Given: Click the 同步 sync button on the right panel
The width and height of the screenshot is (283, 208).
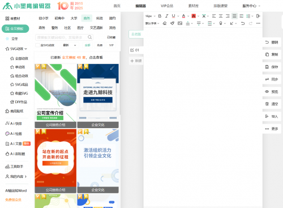Looking at the screenshot, I should click(x=272, y=79).
